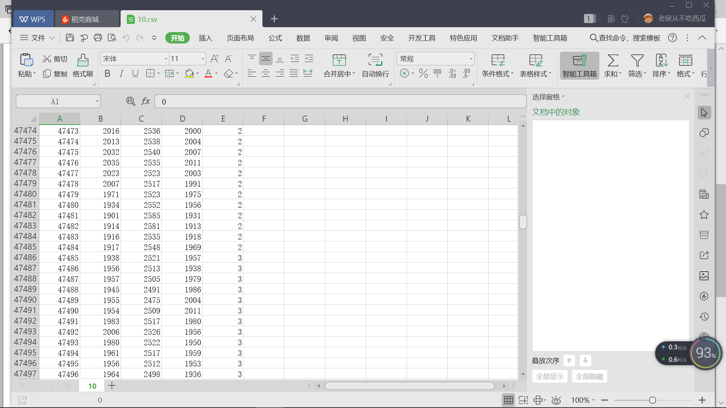This screenshot has height=408, width=726.
Task: Toggle underline formatting
Action: click(x=135, y=73)
